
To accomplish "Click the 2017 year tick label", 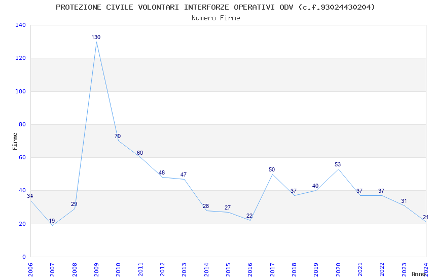I will (x=272, y=269).
